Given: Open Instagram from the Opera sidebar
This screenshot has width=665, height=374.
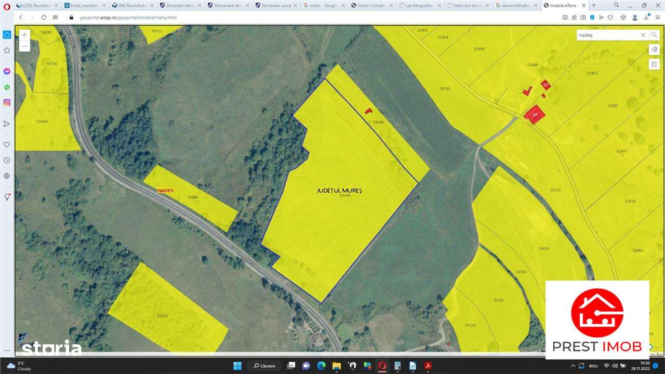Looking at the screenshot, I should (7, 102).
